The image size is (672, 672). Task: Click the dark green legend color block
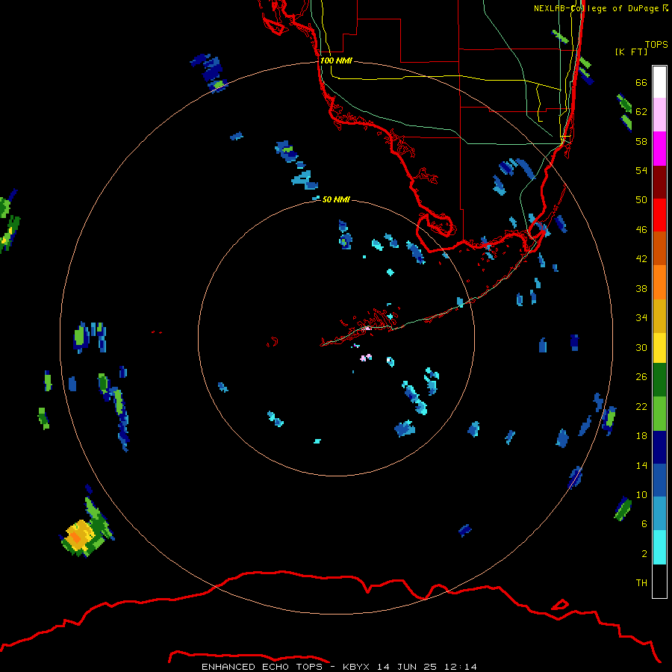click(x=659, y=380)
